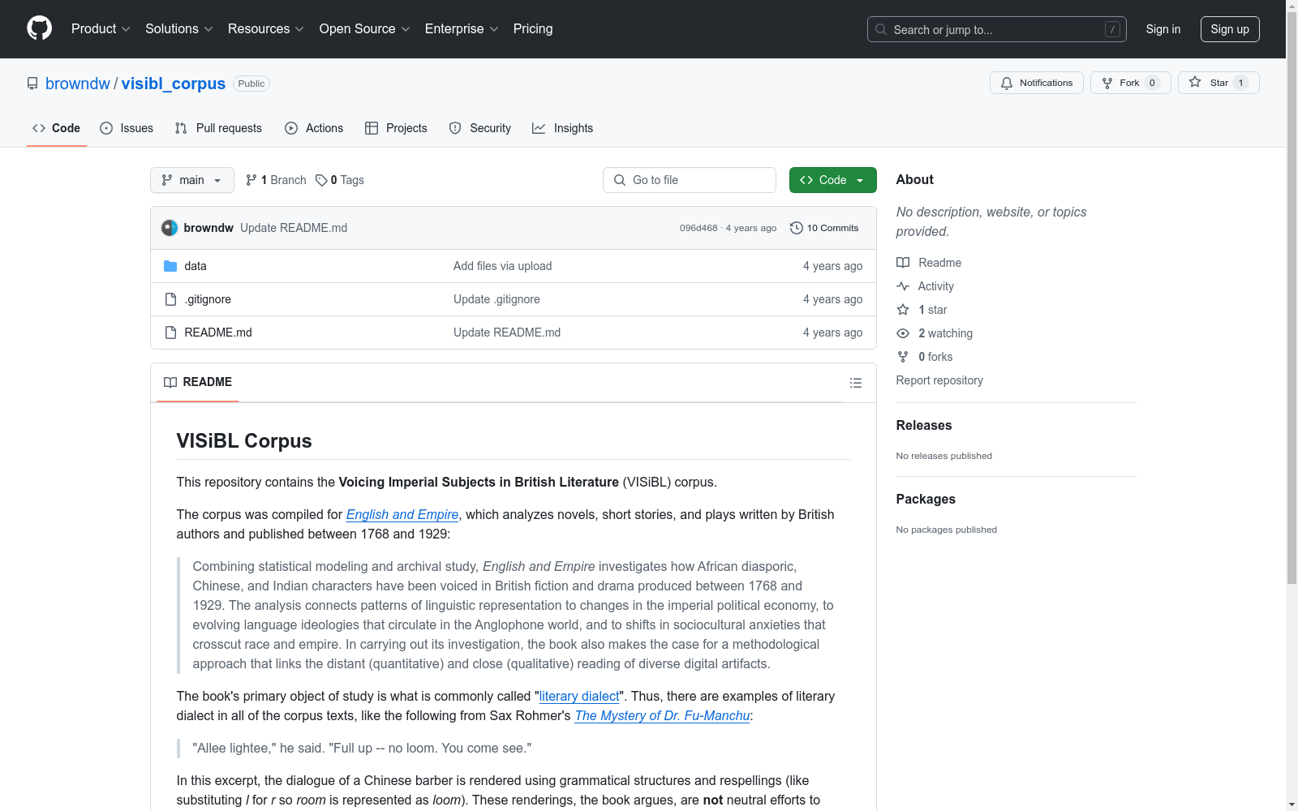Click the history clock icon beside 10 Commits
Viewport: 1298px width, 811px height.
(797, 228)
